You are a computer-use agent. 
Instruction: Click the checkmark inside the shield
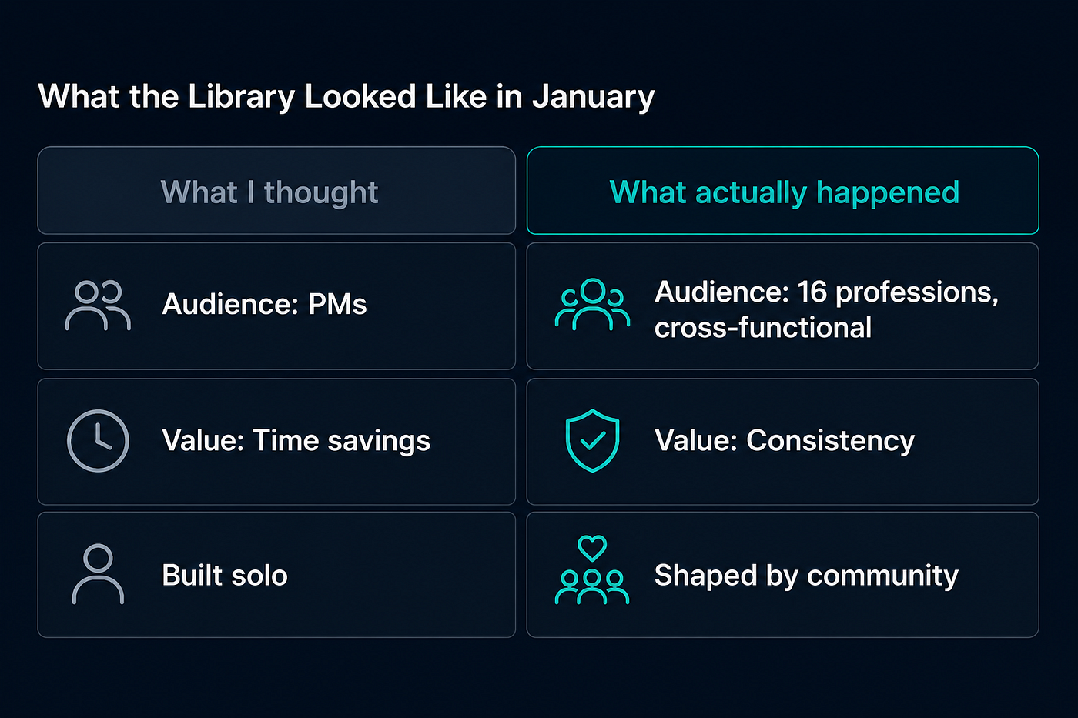[x=592, y=440]
